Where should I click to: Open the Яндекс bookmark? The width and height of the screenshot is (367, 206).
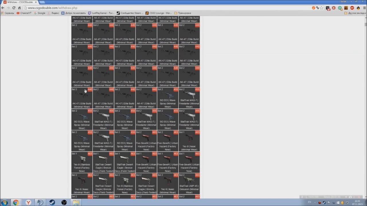point(53,13)
